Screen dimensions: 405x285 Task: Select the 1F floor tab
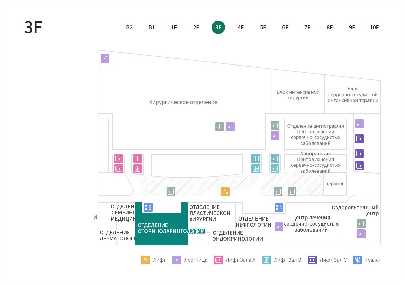click(174, 28)
